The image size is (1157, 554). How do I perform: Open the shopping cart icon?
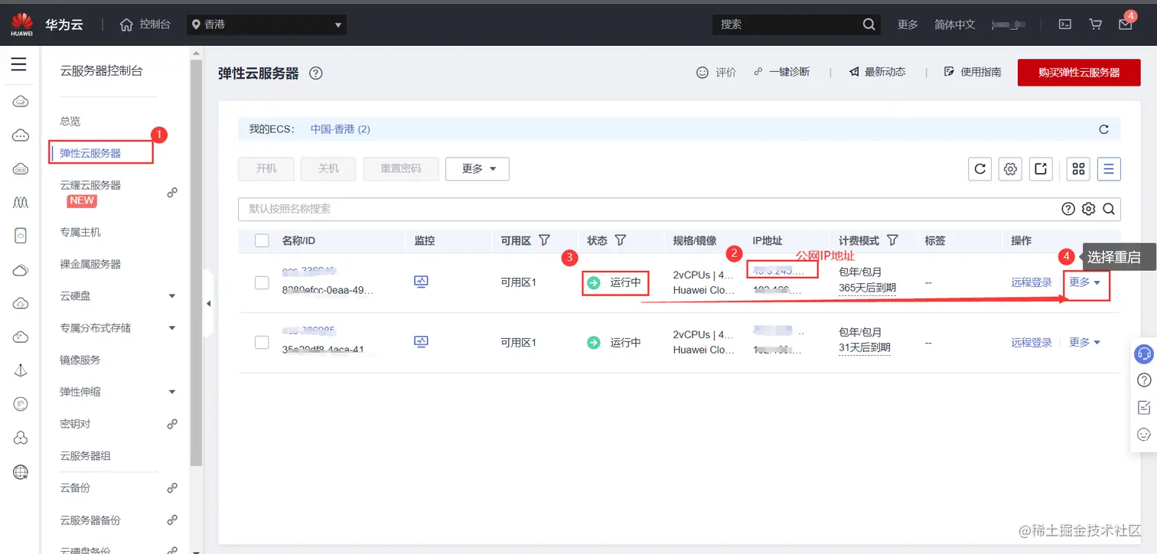1095,24
